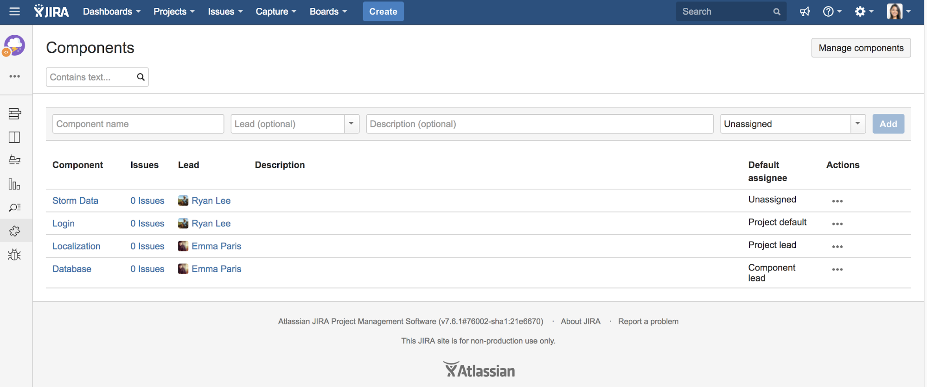This screenshot has width=927, height=387.
Task: Open the feedback megaphone icon
Action: pos(805,12)
